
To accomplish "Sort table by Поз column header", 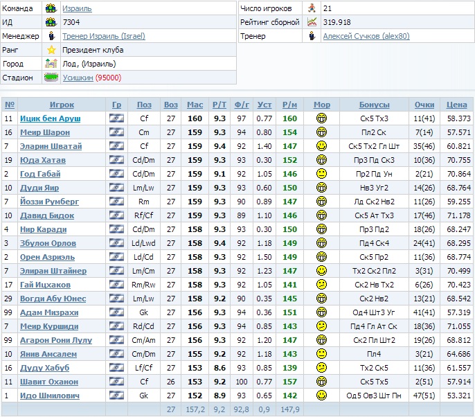I will coord(144,105).
